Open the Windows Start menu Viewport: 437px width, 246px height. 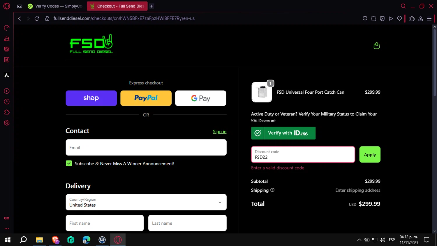pyautogui.click(x=8, y=240)
